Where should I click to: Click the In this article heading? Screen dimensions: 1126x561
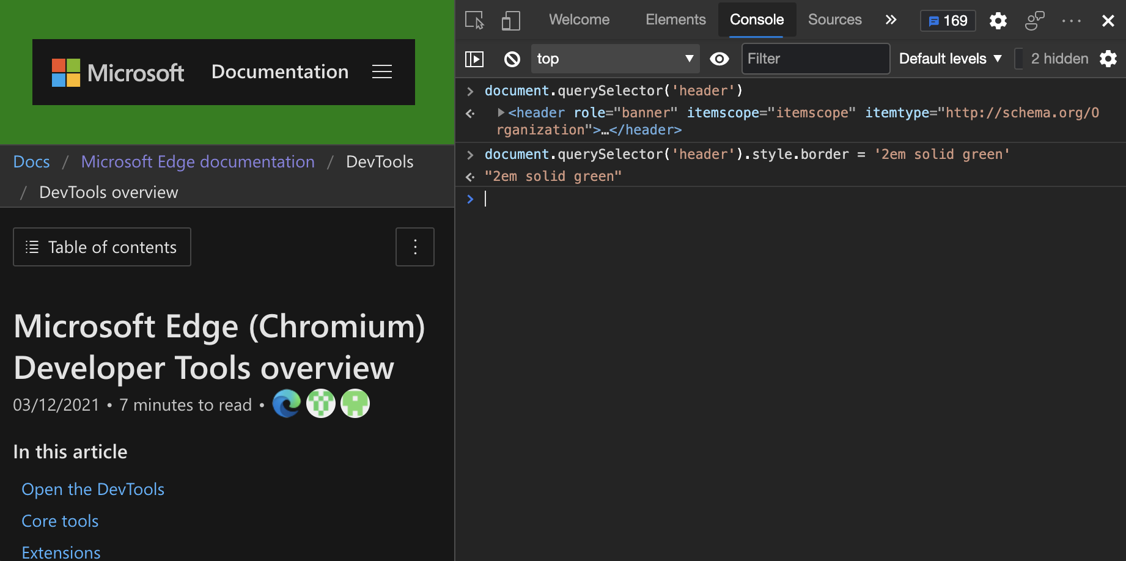point(70,452)
